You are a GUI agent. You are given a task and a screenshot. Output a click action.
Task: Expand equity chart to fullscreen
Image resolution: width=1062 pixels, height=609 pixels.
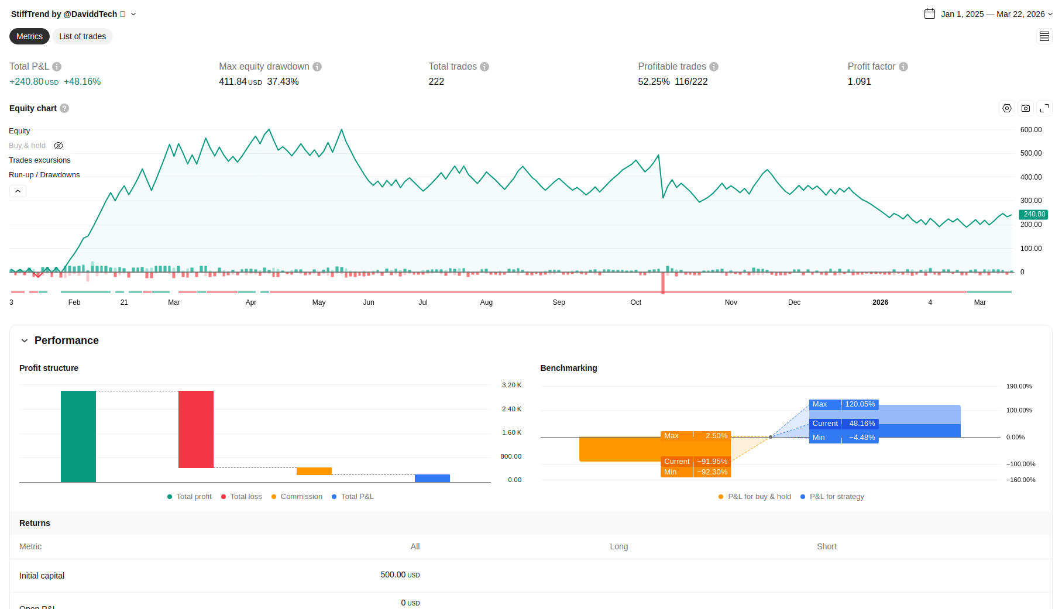(1044, 108)
